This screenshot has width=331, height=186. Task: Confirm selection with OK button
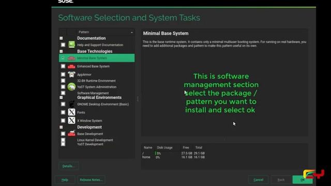(x=302, y=180)
